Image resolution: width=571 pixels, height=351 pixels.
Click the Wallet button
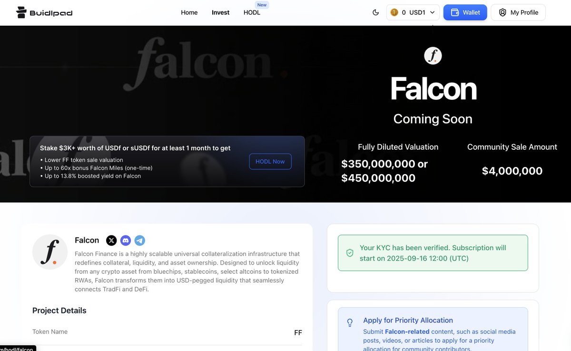pos(465,12)
